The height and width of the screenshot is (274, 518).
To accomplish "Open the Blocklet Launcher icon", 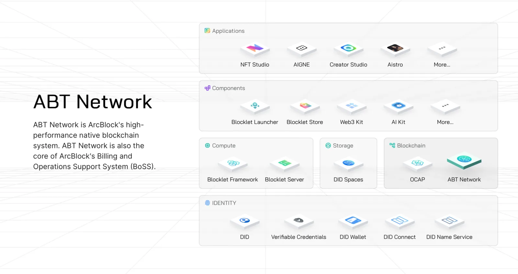I will point(255,107).
